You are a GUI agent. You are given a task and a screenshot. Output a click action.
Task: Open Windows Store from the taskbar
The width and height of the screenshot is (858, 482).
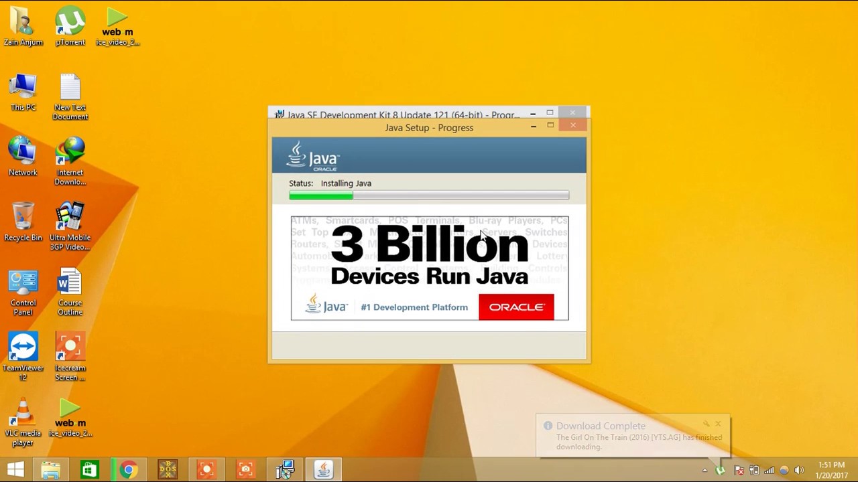[88, 469]
